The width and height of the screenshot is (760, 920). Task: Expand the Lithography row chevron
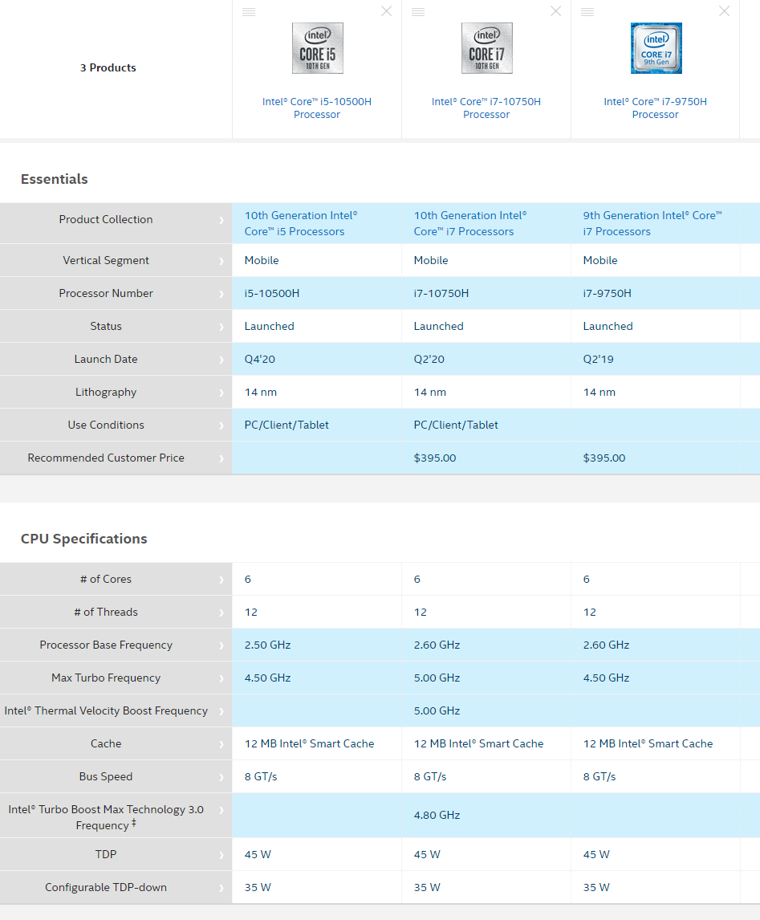pos(222,393)
